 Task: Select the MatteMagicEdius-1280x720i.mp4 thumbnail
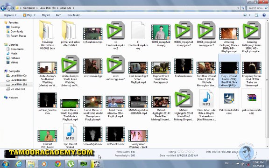(x=138, y=102)
